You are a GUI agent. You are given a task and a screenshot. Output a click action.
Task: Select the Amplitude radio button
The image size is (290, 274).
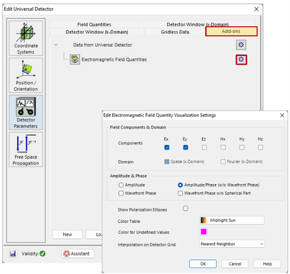tap(121, 185)
